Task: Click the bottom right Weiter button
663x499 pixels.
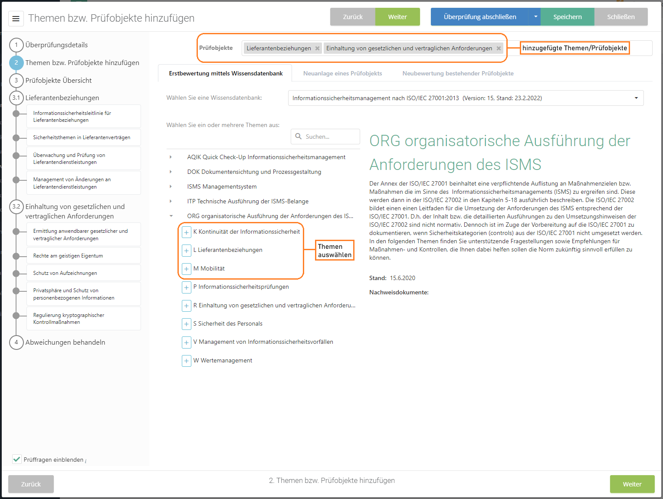Action: point(632,484)
